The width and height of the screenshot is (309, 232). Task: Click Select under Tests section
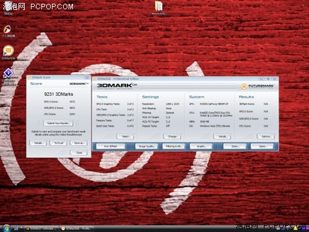point(125,136)
